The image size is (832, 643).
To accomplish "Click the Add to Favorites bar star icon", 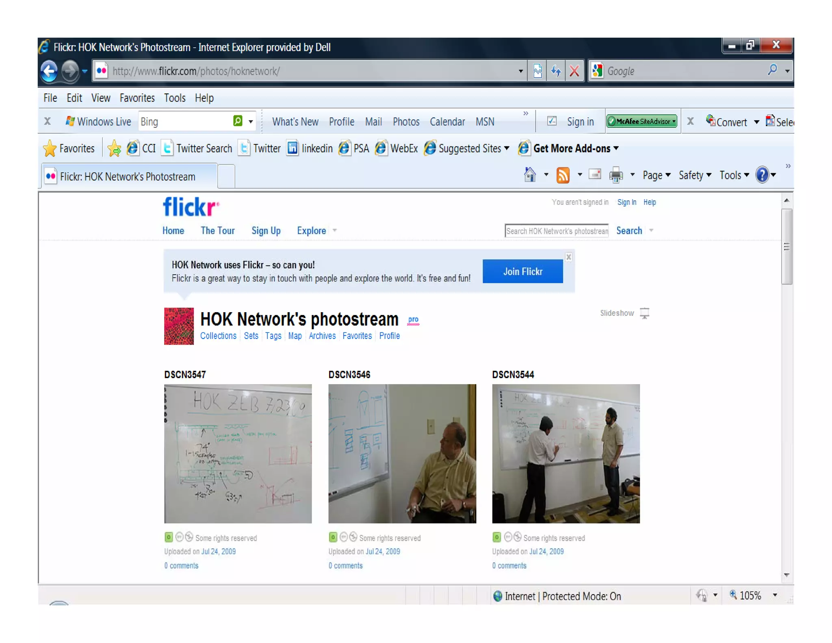I will (114, 149).
